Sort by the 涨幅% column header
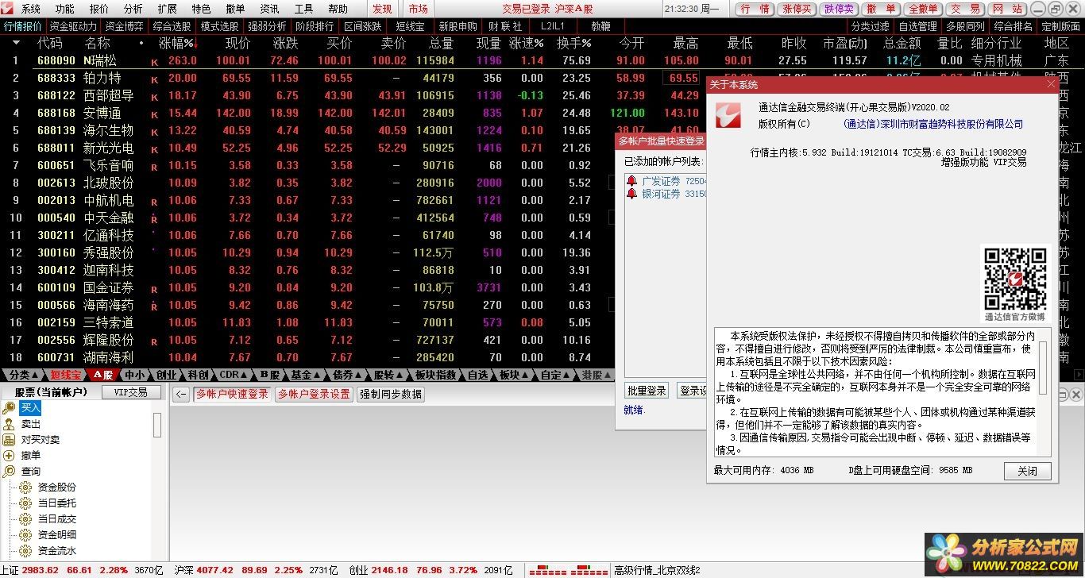 [x=178, y=43]
